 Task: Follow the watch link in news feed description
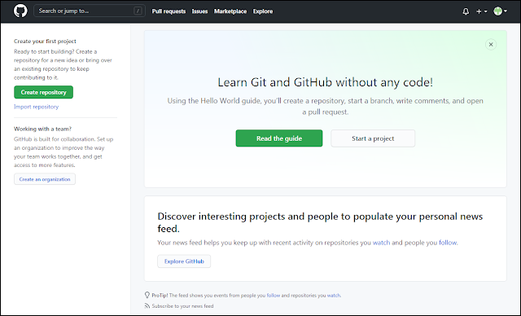pyautogui.click(x=382, y=243)
